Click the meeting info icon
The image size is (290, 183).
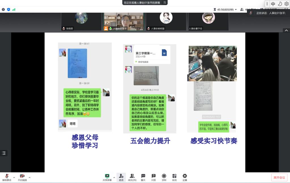[3, 9]
